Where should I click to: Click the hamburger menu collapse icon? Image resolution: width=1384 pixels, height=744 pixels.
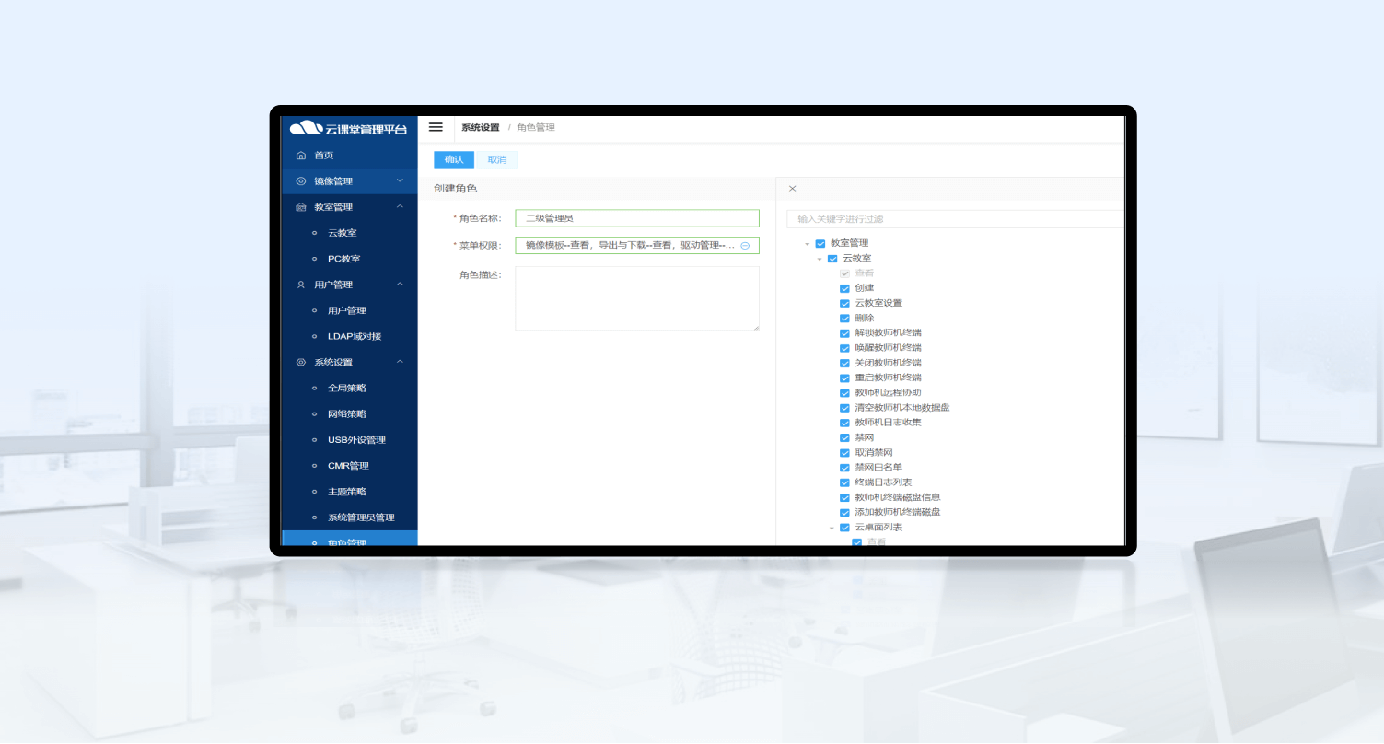tap(436, 127)
